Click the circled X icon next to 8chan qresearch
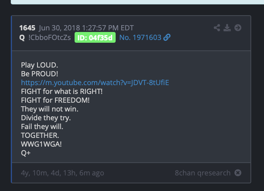The width and height of the screenshot is (264, 191). pos(238,173)
